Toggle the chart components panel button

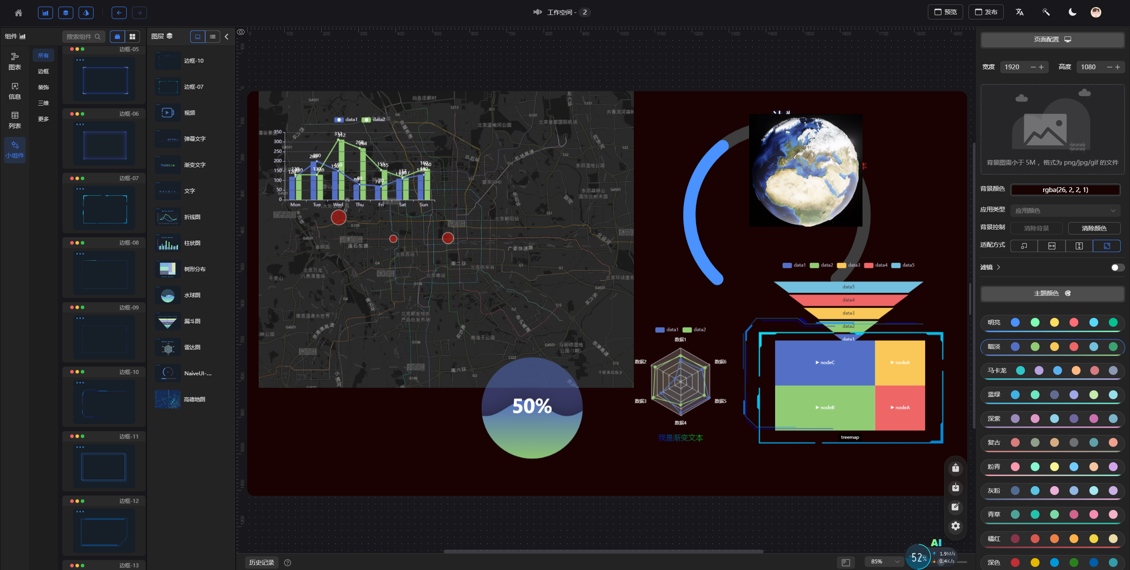(45, 12)
